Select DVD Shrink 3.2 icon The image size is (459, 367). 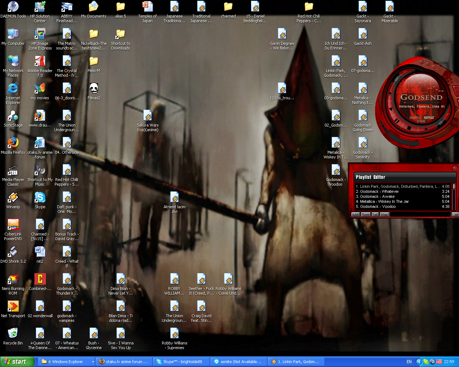13,255
